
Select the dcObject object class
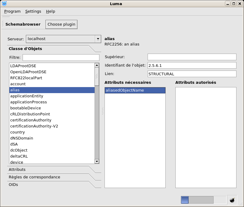coord(19,150)
